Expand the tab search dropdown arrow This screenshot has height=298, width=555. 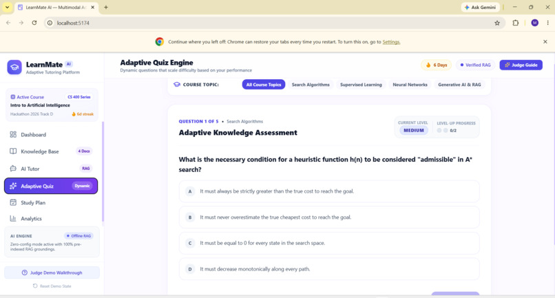coord(7,7)
